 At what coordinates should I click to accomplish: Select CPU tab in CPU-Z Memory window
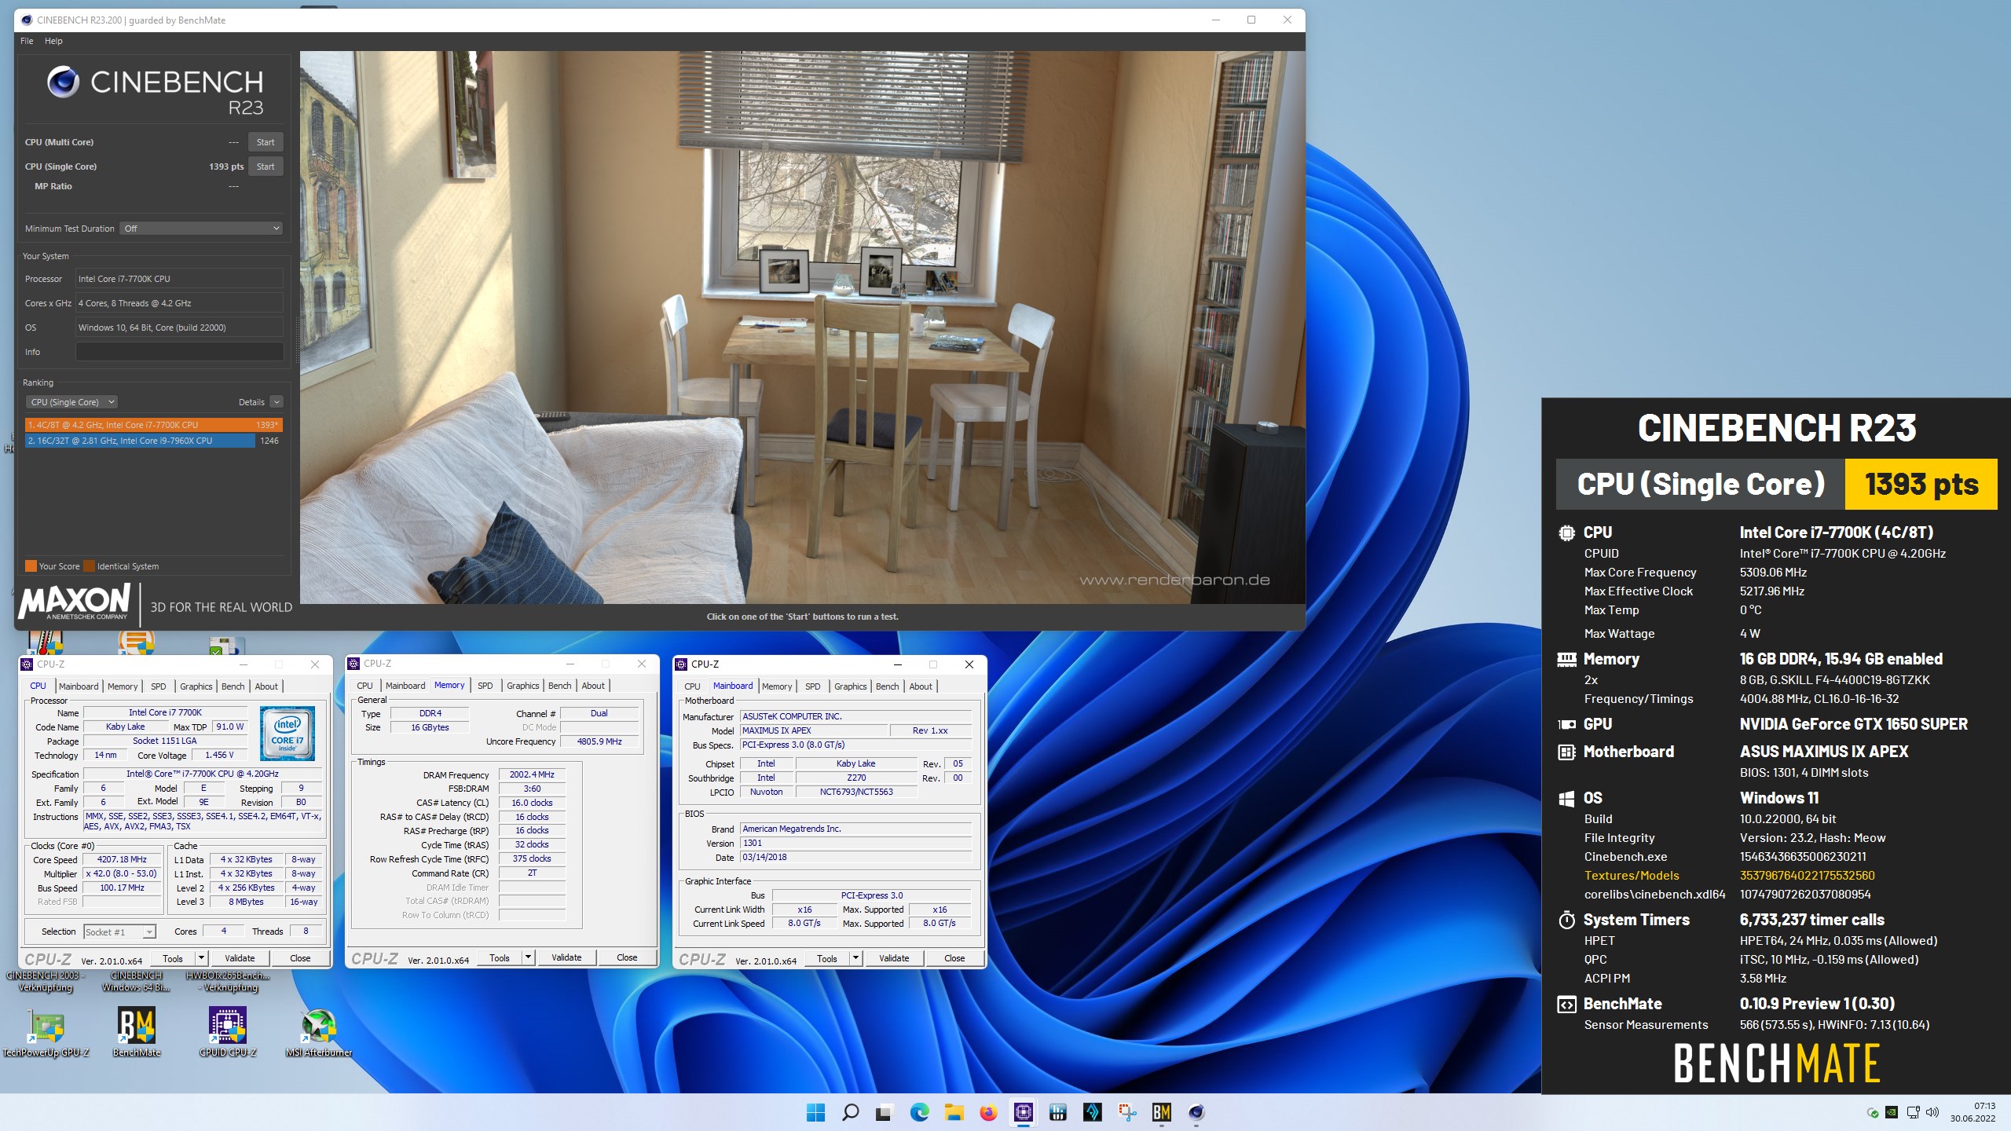point(364,686)
